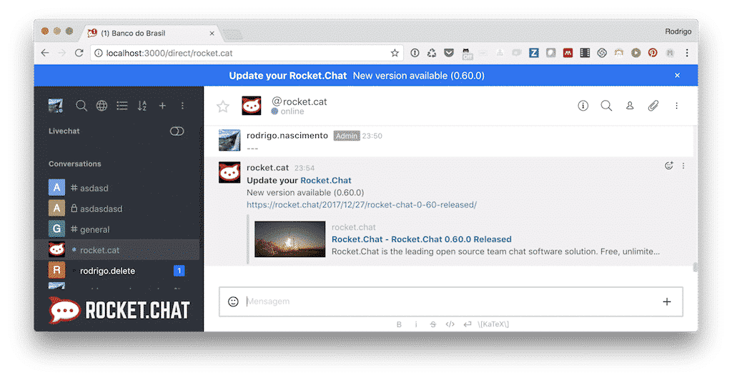The width and height of the screenshot is (732, 380).
Task: Reload the browser page
Action: [x=79, y=53]
